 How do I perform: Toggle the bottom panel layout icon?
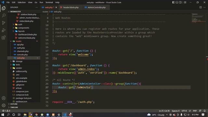pos(177,2)
